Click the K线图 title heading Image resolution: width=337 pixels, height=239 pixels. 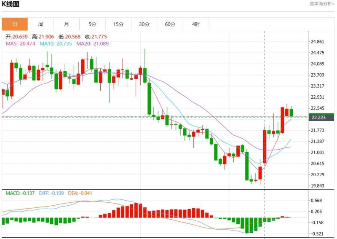(x=11, y=4)
